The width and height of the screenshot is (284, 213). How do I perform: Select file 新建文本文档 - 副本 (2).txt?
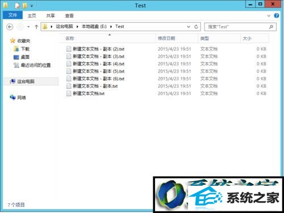click(x=99, y=49)
